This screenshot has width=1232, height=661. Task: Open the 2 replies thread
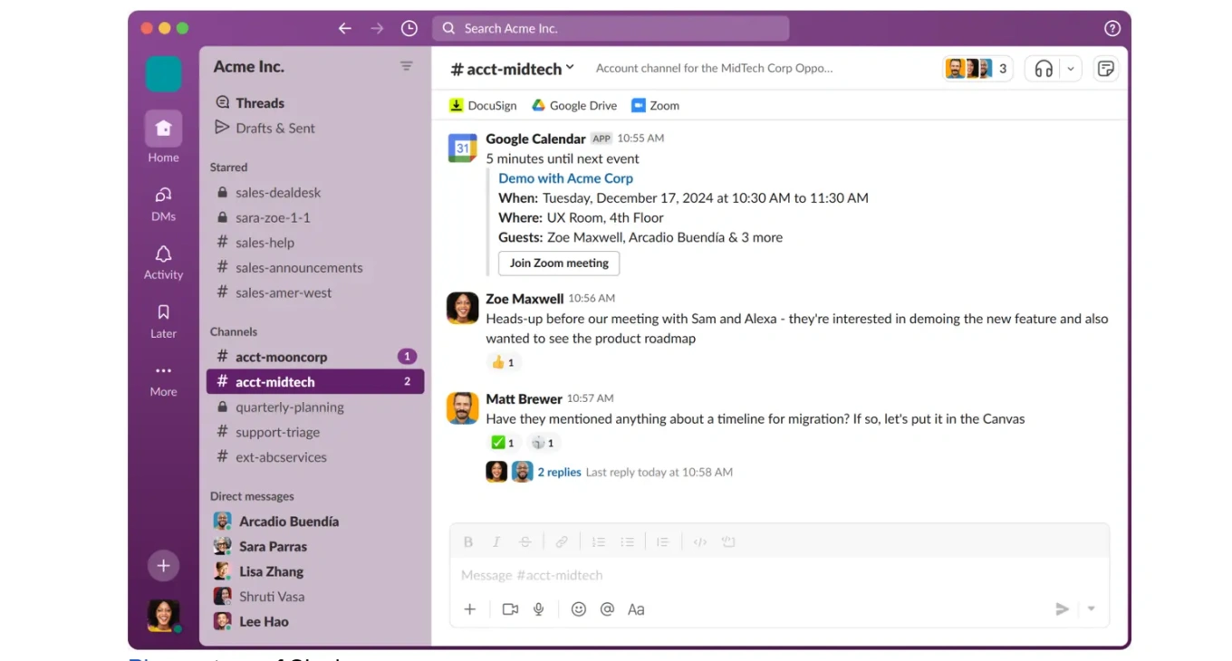(x=559, y=472)
